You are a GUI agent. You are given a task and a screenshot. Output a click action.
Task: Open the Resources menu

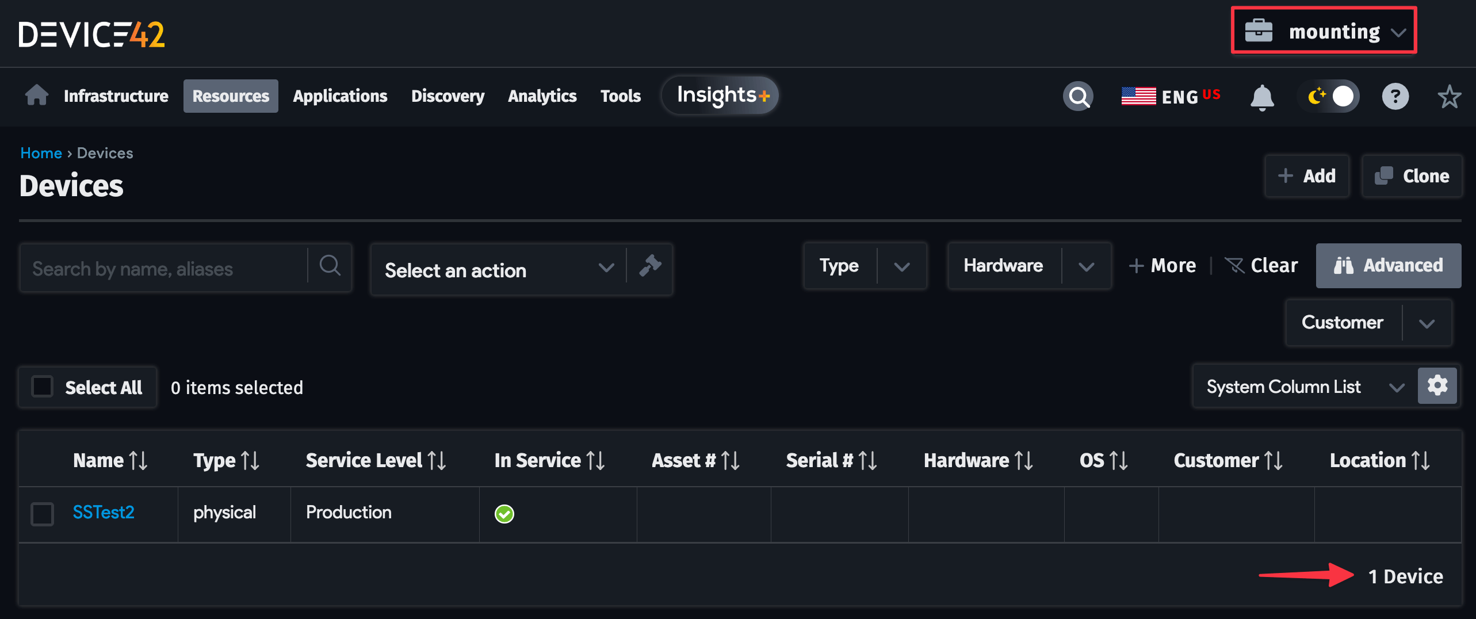[230, 96]
